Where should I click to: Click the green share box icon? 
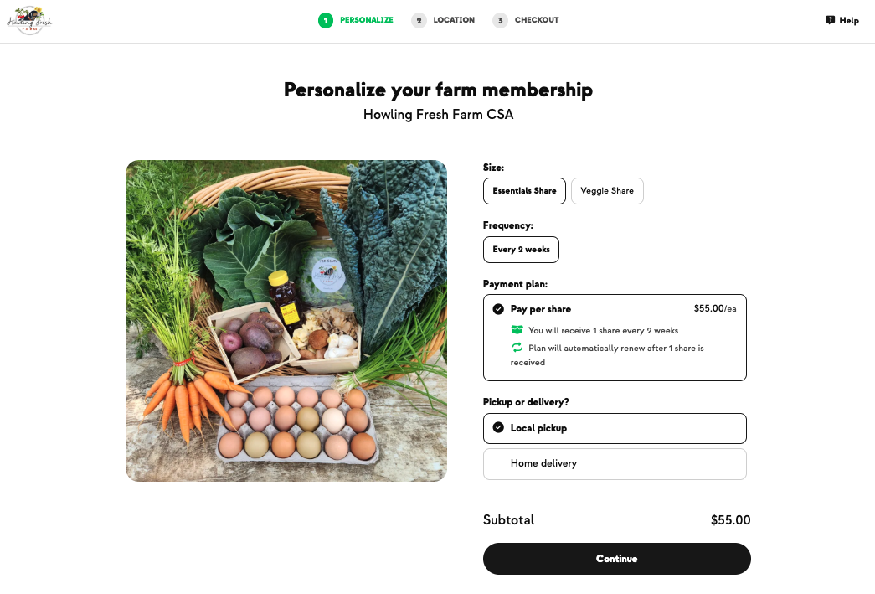[x=517, y=330]
